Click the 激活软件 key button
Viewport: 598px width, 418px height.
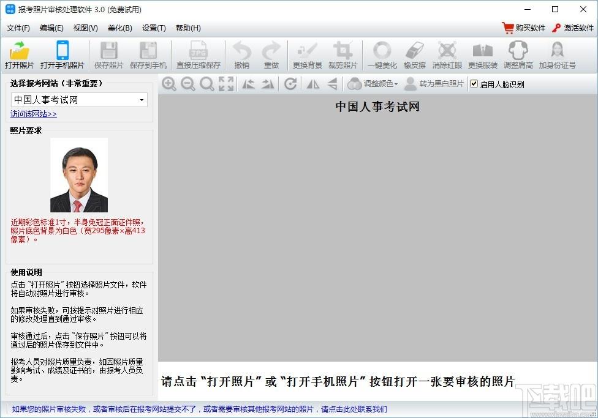pos(573,28)
